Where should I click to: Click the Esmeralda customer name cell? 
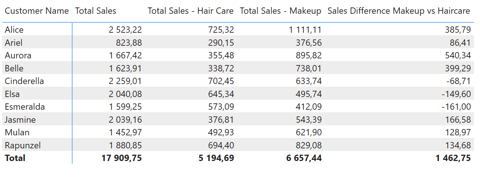[x=25, y=107]
